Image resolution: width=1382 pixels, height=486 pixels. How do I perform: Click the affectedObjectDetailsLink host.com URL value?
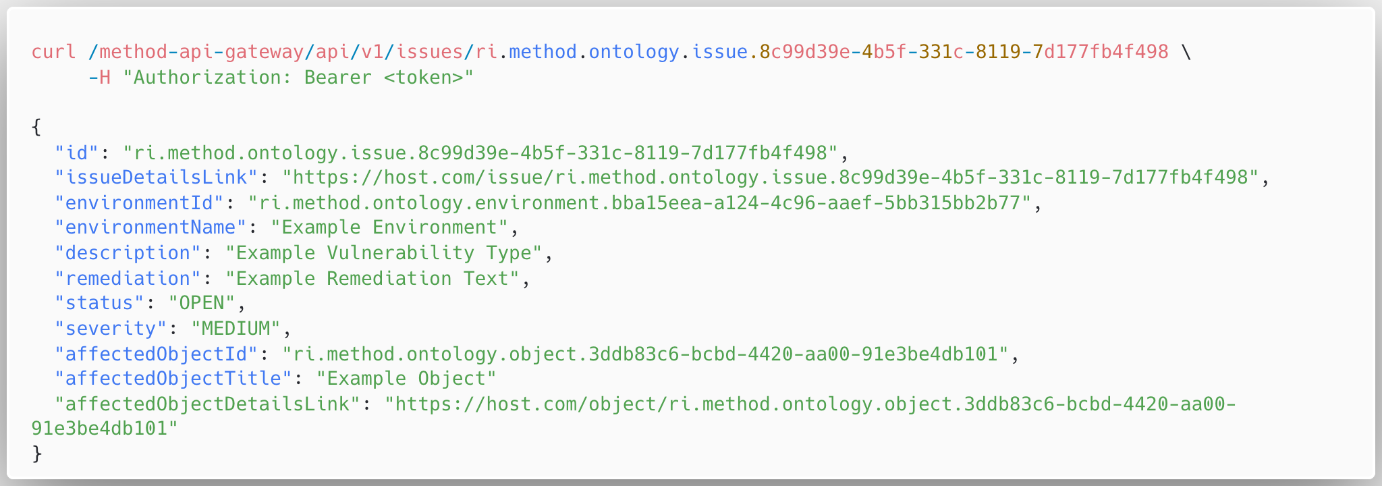810,404
